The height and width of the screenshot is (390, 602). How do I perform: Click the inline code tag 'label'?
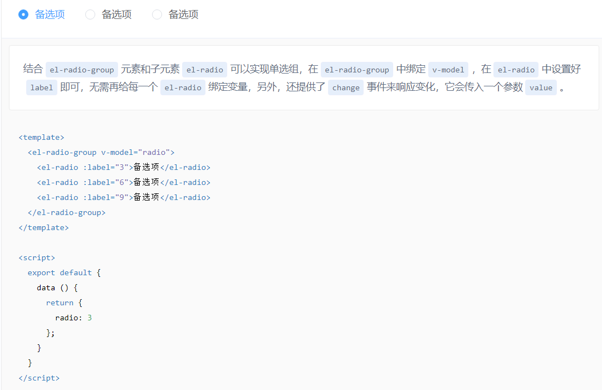click(41, 87)
